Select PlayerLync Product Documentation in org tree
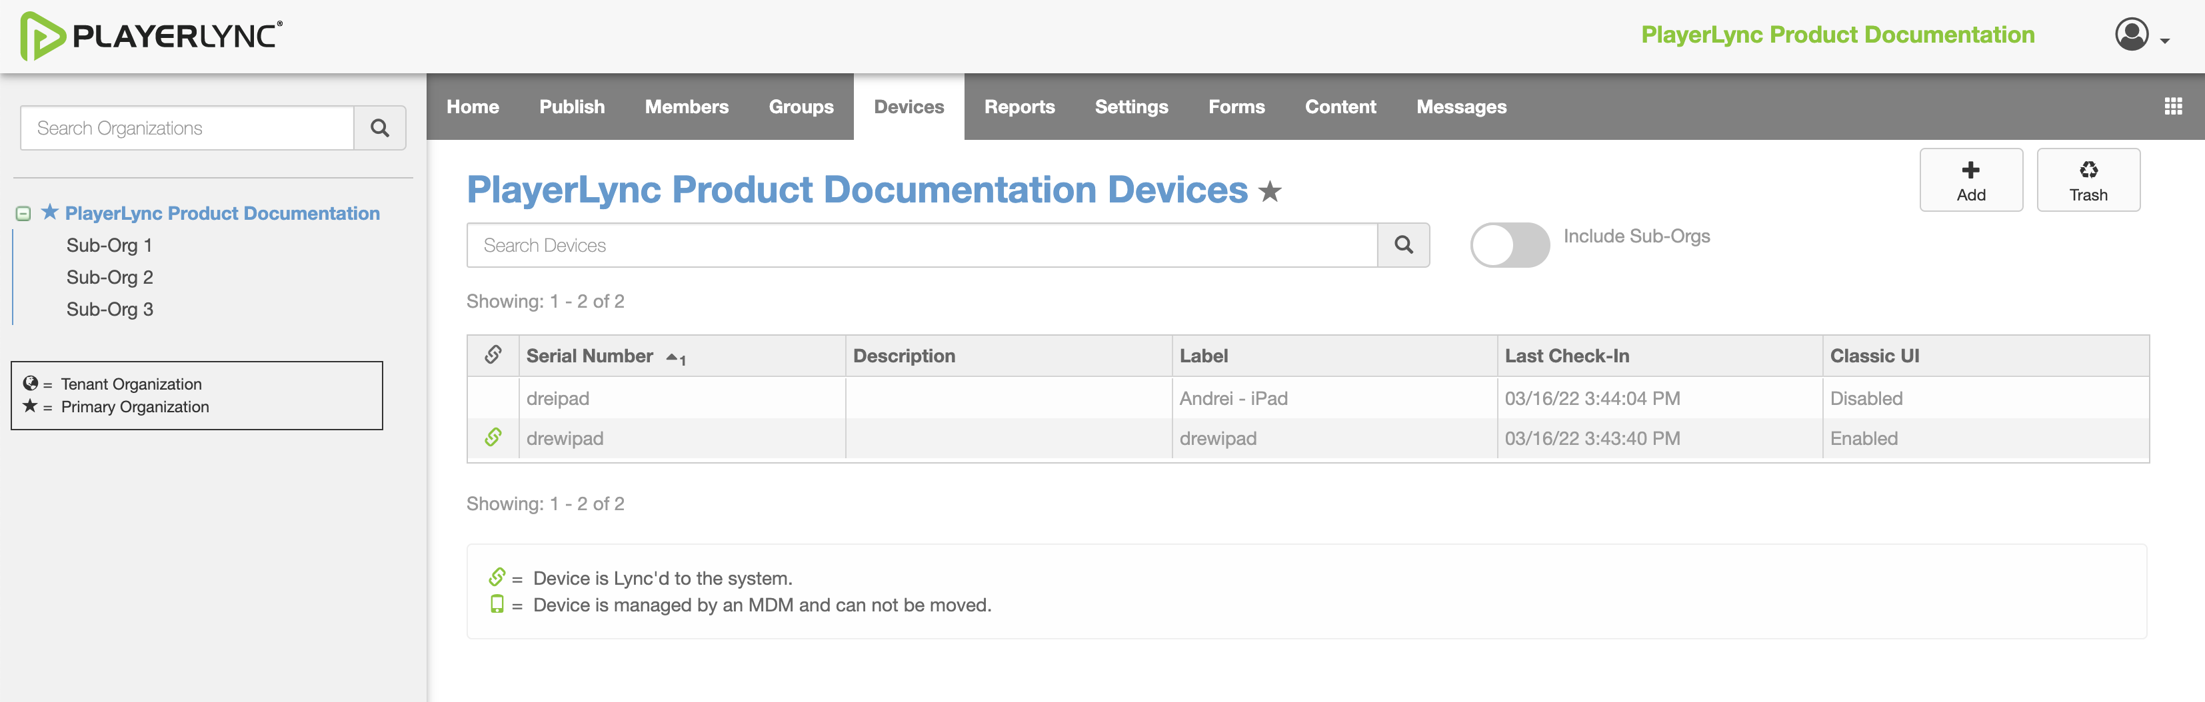This screenshot has width=2205, height=702. tap(223, 213)
